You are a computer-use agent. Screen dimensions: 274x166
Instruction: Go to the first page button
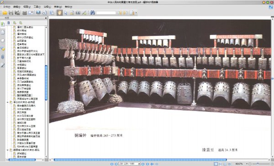pos(112,164)
